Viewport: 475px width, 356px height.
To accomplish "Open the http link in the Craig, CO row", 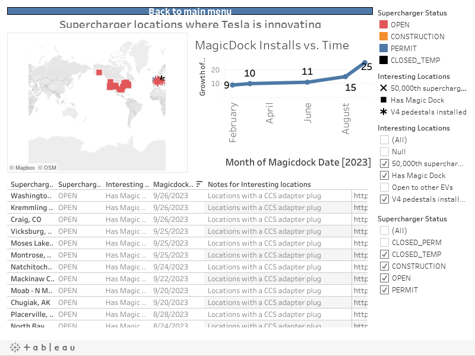I will click(360, 220).
